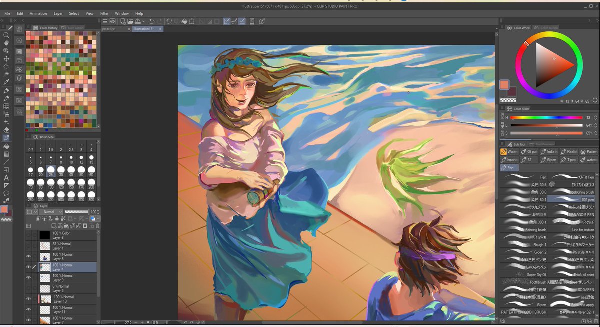Click the layer opacity slider
The height and width of the screenshot is (327, 600).
(76, 212)
